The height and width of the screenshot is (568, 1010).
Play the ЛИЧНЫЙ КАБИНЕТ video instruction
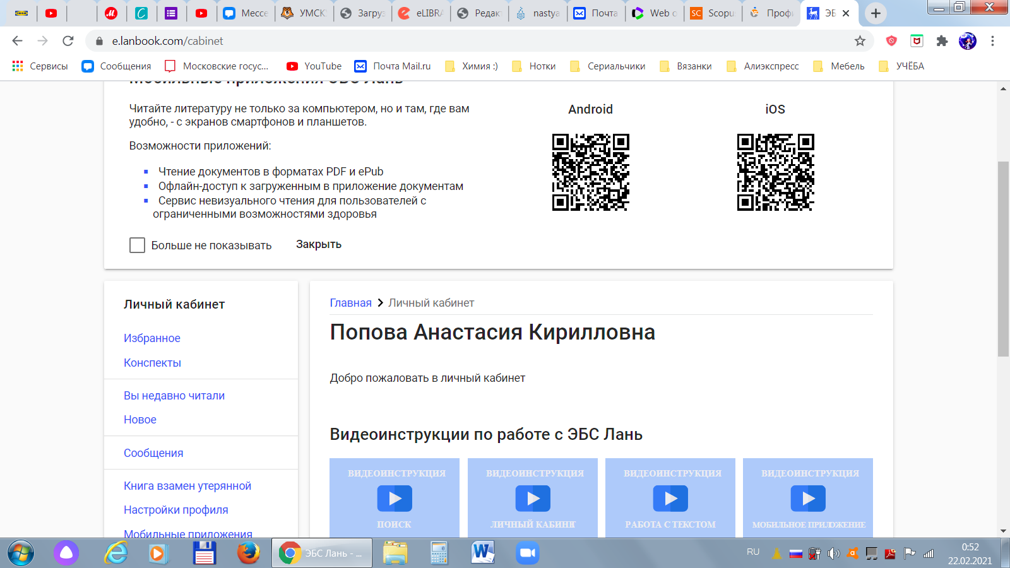click(x=533, y=498)
